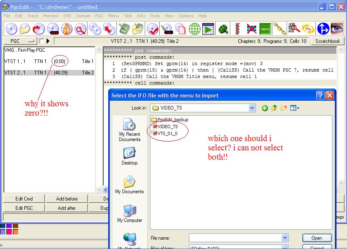Open the Edit menu
This screenshot has height=249, width=347.
click(19, 16)
